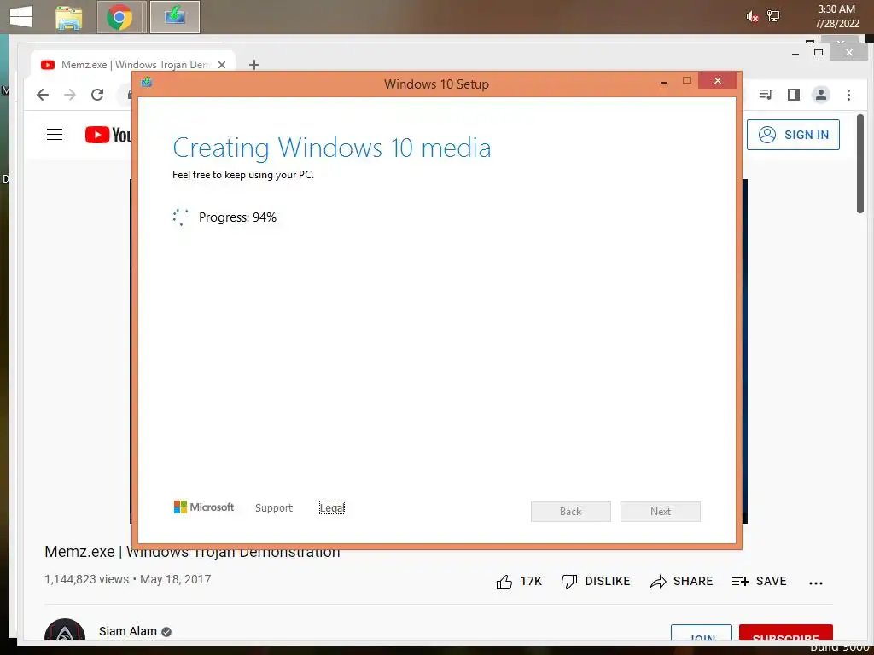874x655 pixels.
Task: Minimize the Windows 10 Setup window
Action: [664, 82]
